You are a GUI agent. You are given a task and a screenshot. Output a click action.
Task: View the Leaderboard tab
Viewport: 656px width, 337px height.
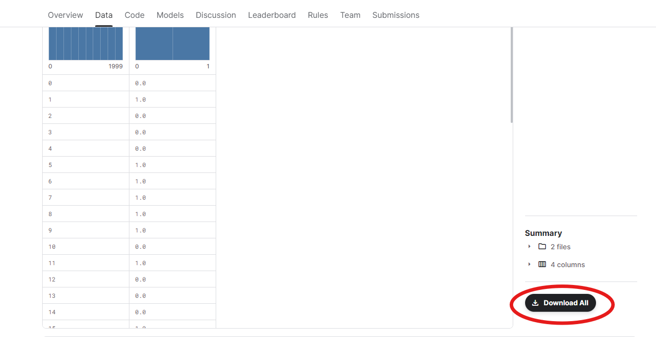[272, 15]
